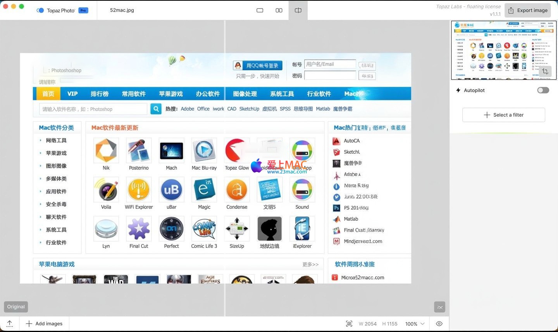This screenshot has width=558, height=332.
Task: Click Select a filter button
Action: coord(503,115)
